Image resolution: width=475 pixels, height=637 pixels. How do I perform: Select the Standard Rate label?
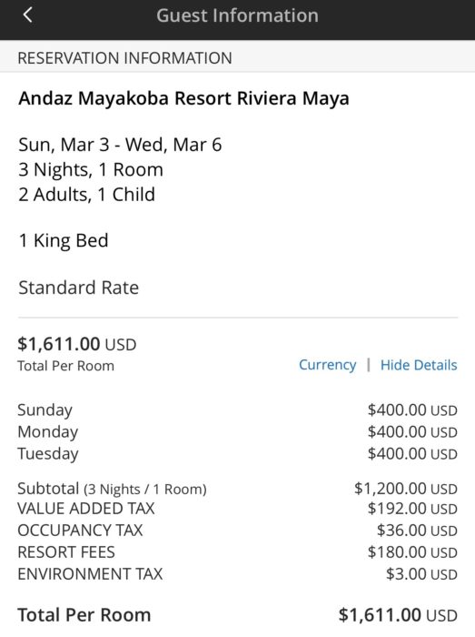tap(79, 288)
